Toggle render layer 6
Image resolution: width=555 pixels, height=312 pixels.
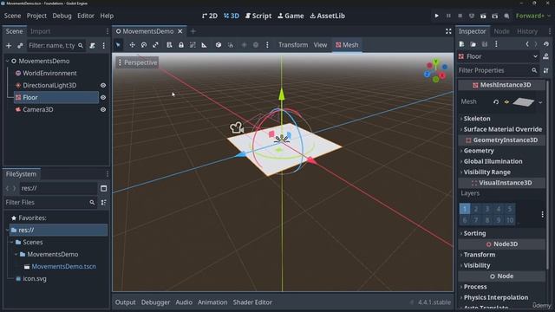point(465,220)
